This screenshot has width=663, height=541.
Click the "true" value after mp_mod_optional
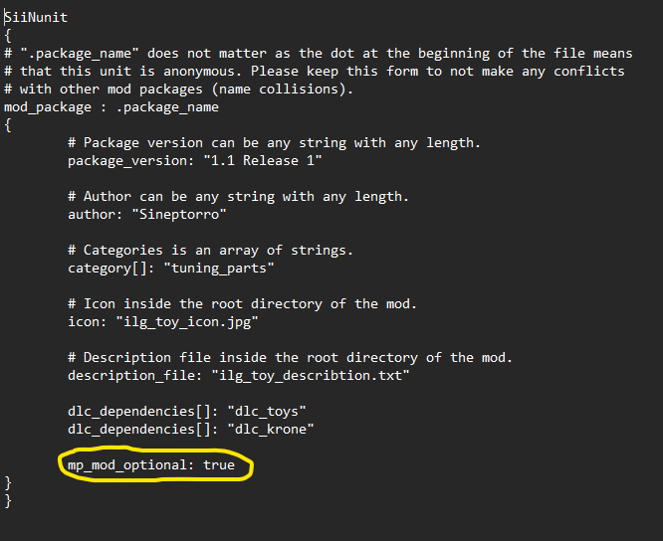[219, 464]
